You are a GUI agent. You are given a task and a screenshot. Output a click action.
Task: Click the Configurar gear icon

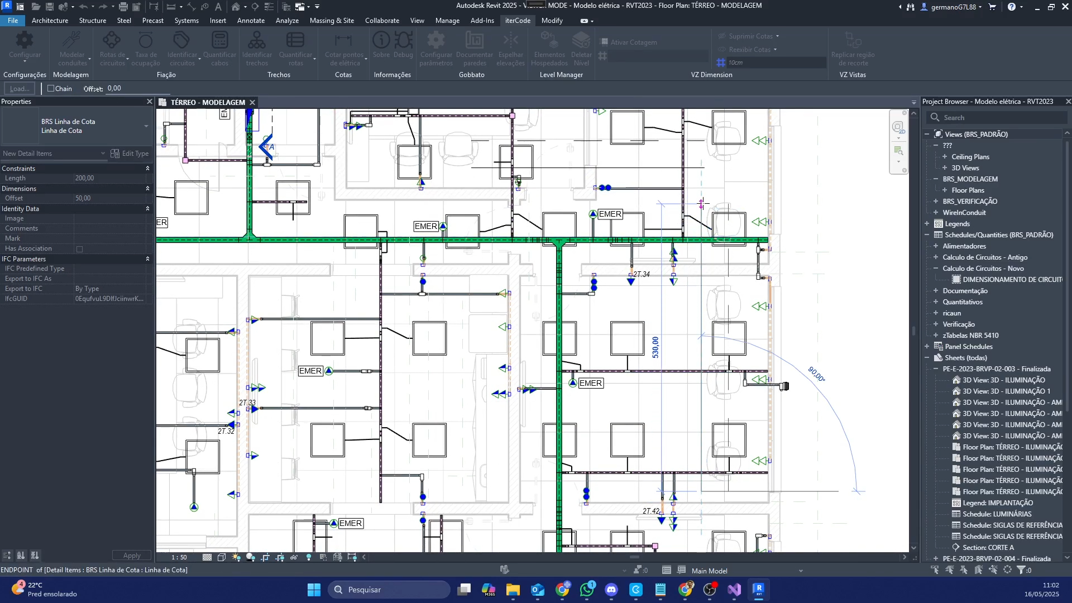[x=25, y=41]
